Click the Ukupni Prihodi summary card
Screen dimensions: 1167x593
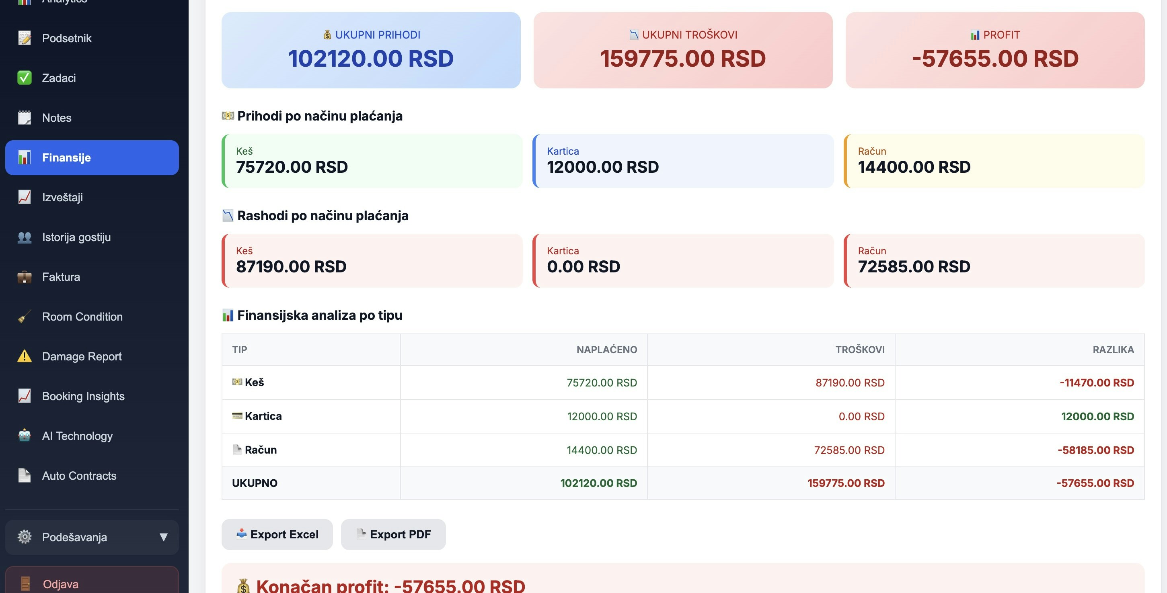tap(371, 50)
